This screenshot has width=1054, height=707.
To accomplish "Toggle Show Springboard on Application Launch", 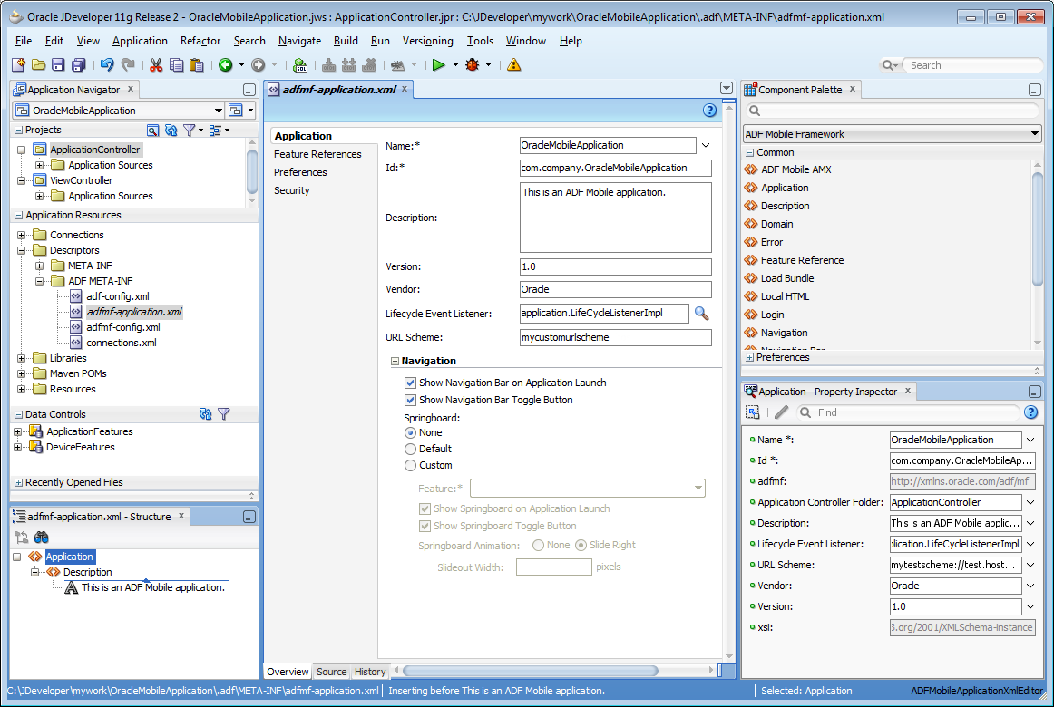I will point(425,508).
